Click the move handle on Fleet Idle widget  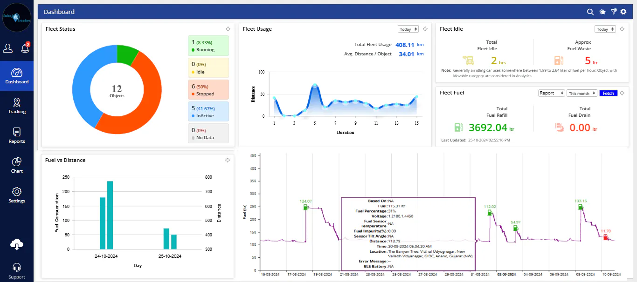(x=622, y=29)
